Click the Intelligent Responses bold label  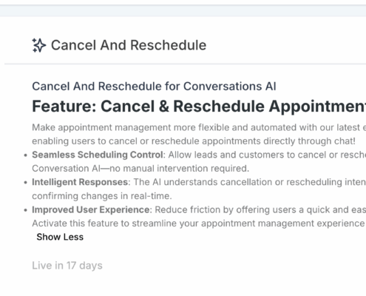point(80,182)
